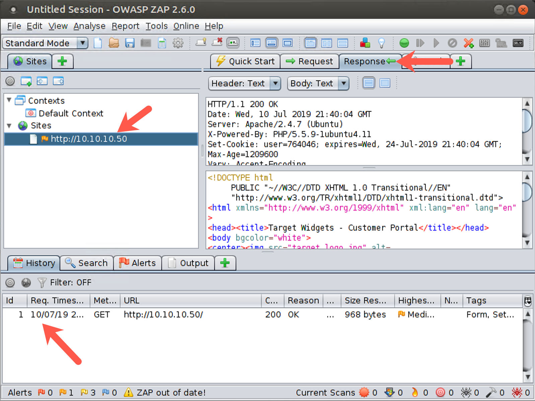Click Submit and continue play arrow

tap(436, 43)
